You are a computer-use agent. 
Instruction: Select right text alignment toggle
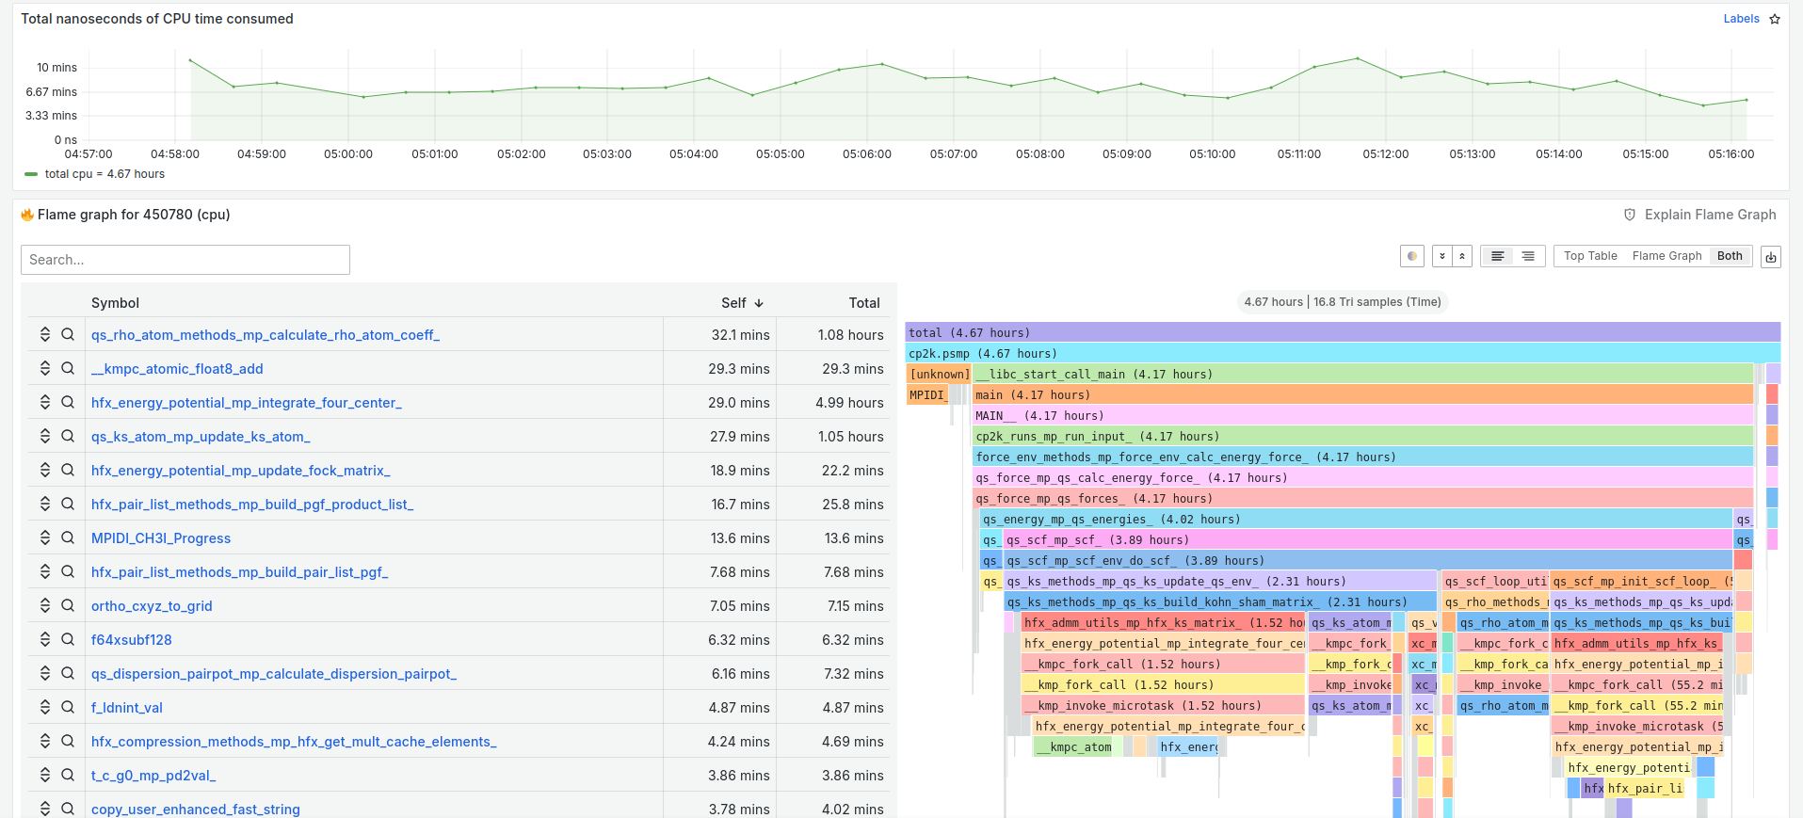(1528, 256)
